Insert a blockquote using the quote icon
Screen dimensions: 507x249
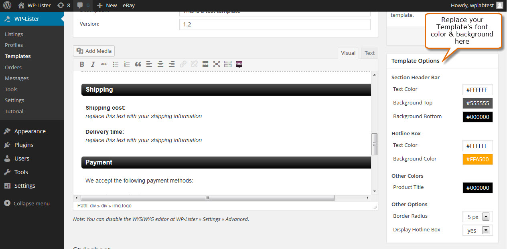point(138,64)
